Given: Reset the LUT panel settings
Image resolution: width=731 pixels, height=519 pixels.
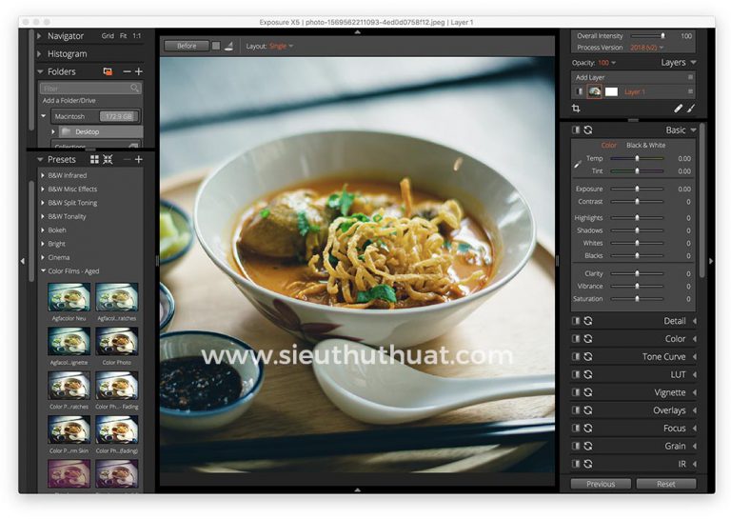Looking at the screenshot, I should pos(588,374).
